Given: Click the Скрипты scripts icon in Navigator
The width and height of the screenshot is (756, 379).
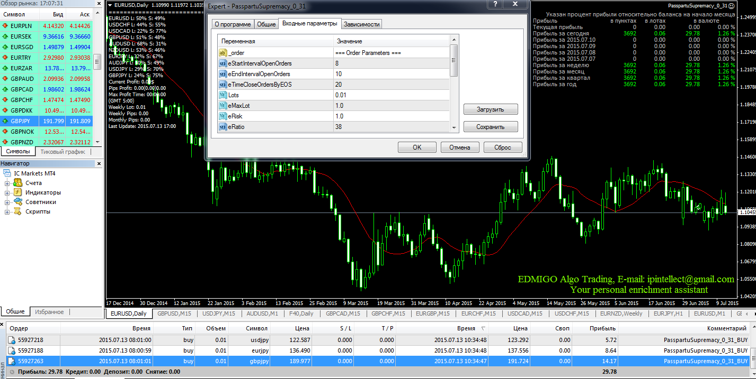Looking at the screenshot, I should 17,211.
